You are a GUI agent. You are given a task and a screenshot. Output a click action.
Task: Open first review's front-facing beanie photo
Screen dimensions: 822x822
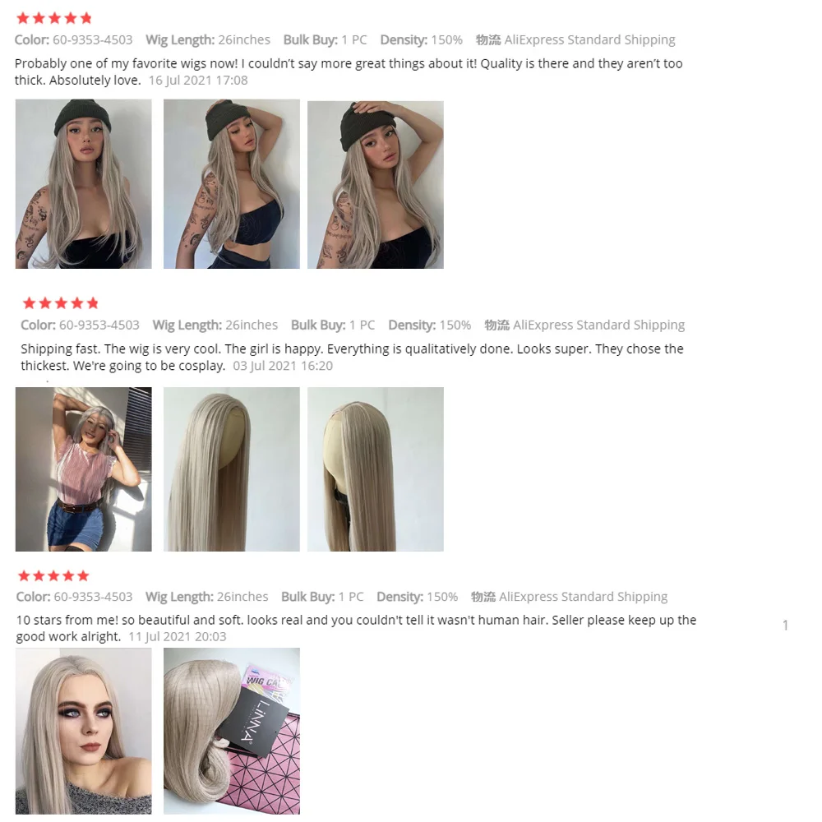point(83,184)
